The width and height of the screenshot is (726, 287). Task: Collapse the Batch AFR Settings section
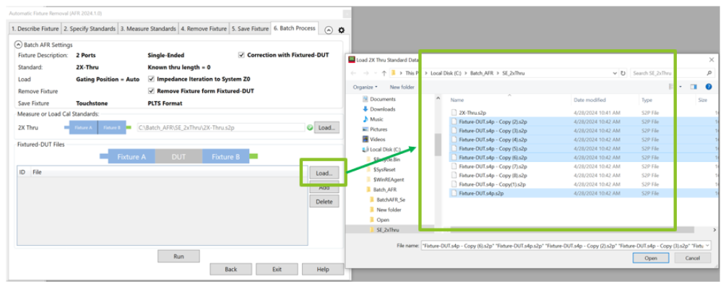pyautogui.click(x=18, y=45)
